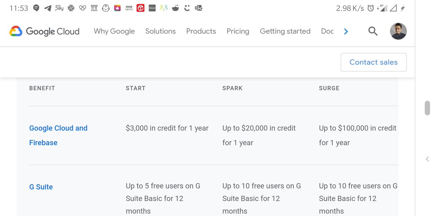Select the START column header
The image size is (440, 216).
(136, 88)
